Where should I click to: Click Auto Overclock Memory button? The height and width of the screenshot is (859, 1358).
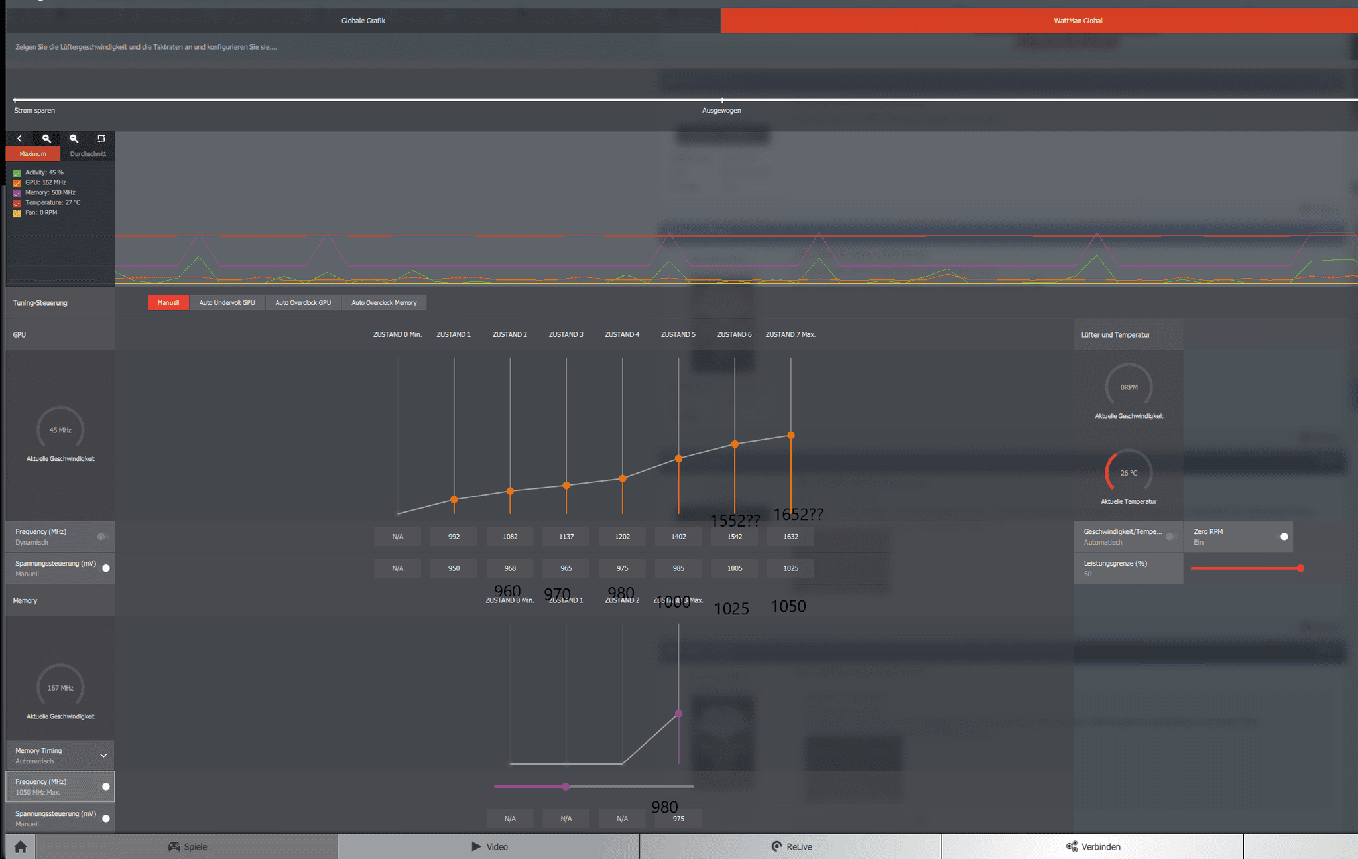[x=384, y=303]
